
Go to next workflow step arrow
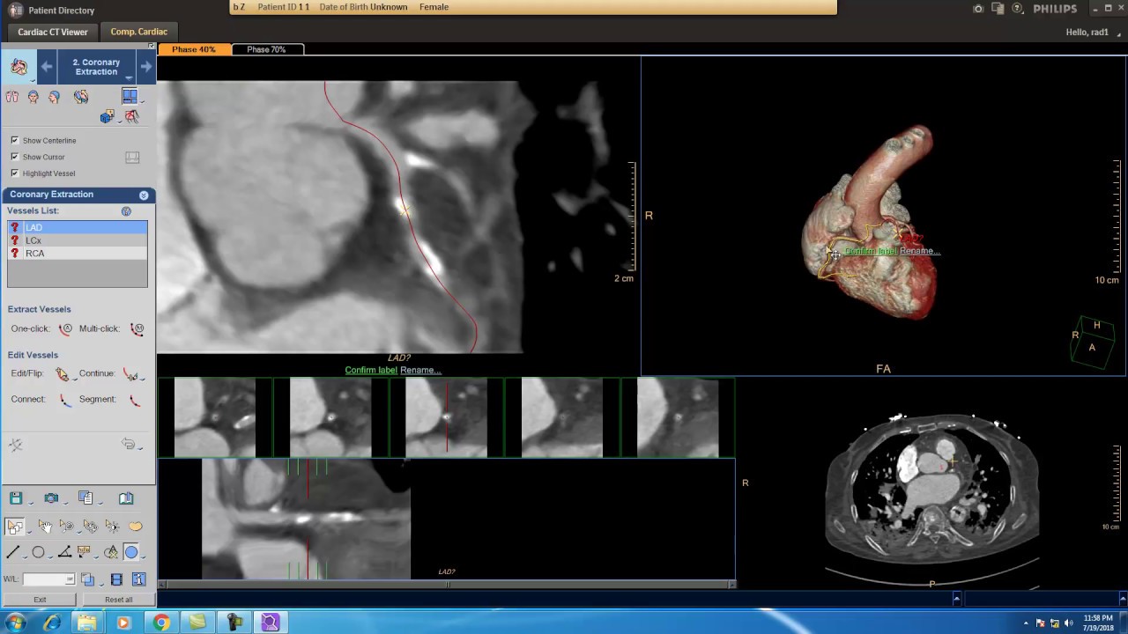[145, 66]
